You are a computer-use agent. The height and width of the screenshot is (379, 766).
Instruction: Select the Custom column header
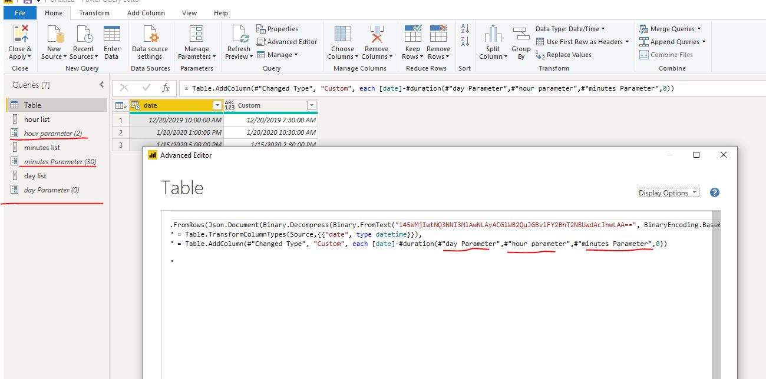(270, 105)
